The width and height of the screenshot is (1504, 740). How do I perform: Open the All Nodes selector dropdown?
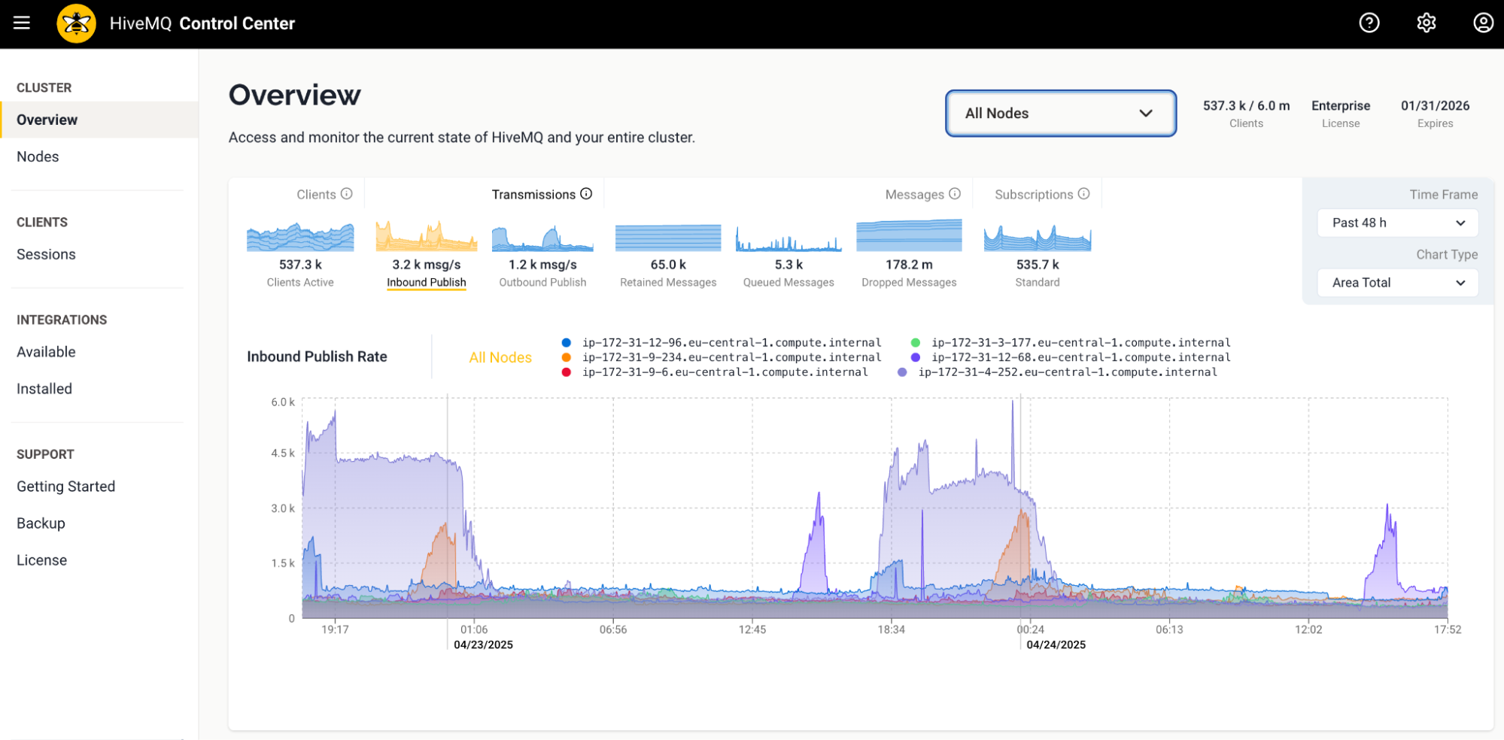coord(1060,113)
